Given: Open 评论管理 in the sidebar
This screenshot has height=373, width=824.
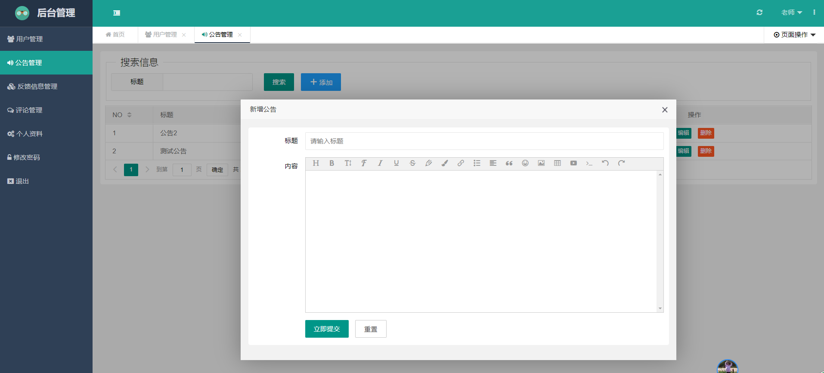Looking at the screenshot, I should (46, 110).
